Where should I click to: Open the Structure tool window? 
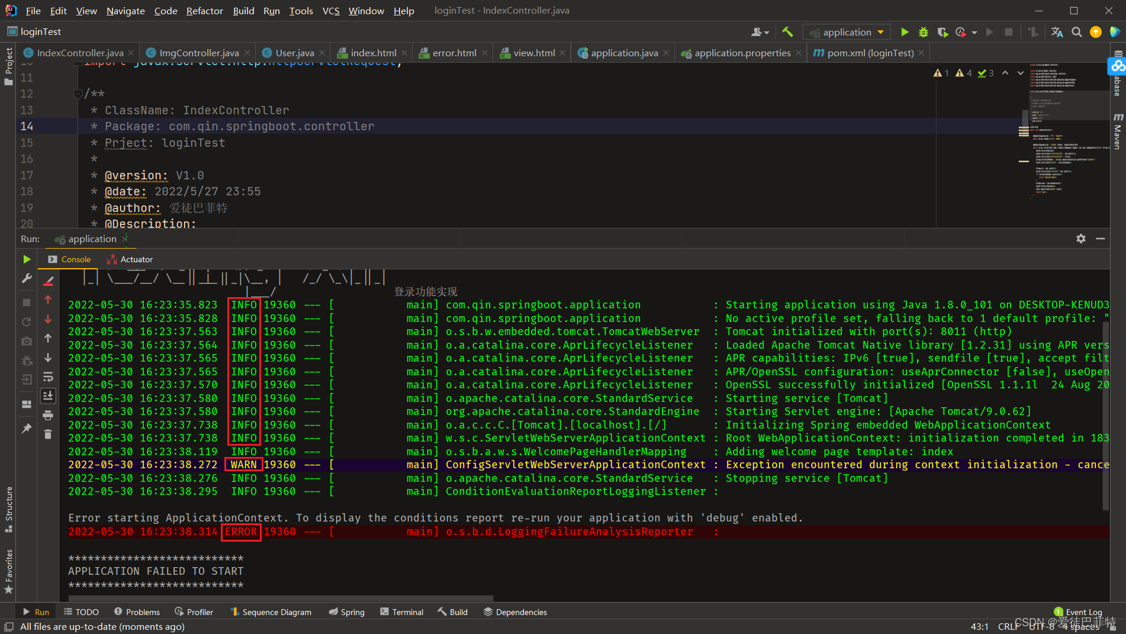tap(8, 509)
